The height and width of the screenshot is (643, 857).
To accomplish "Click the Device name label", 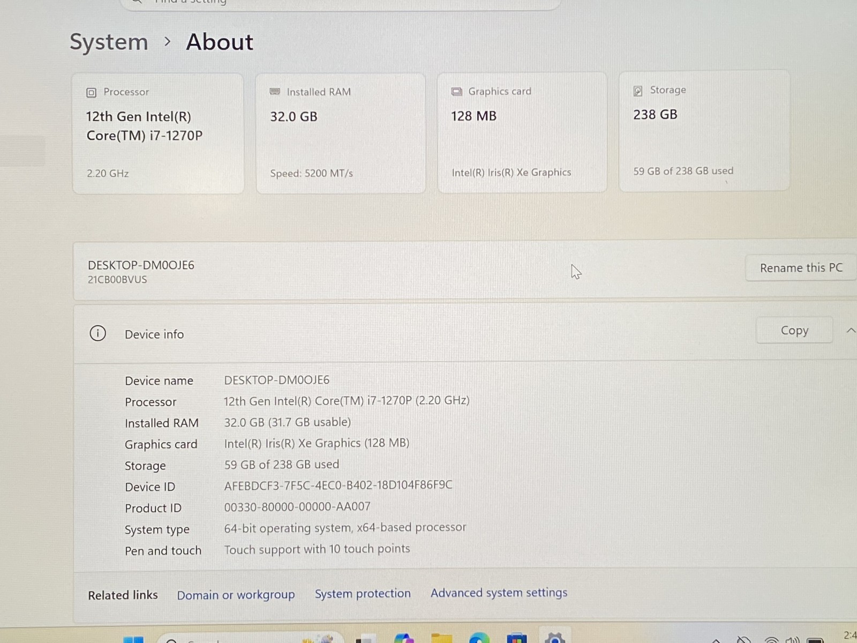I will tap(159, 380).
